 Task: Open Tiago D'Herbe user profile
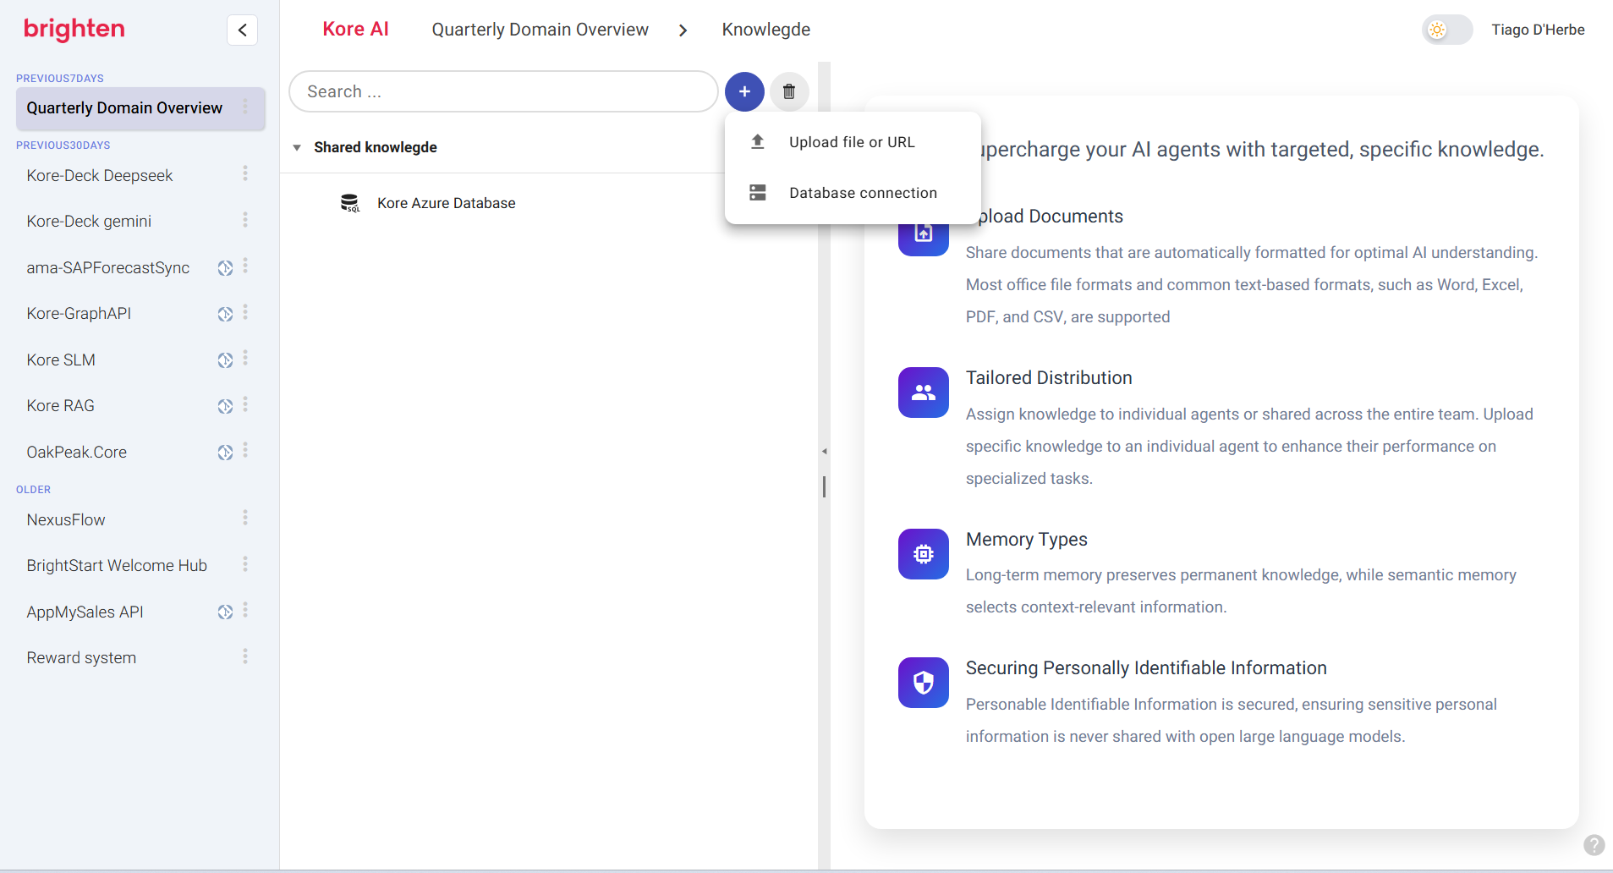coord(1538,30)
